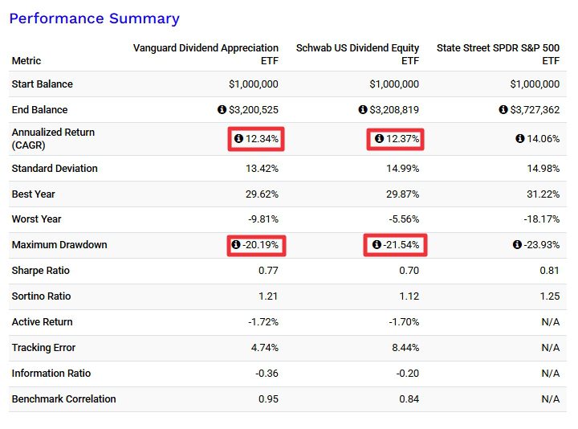Click the Metric column header
This screenshot has width=578, height=429.
click(x=26, y=61)
